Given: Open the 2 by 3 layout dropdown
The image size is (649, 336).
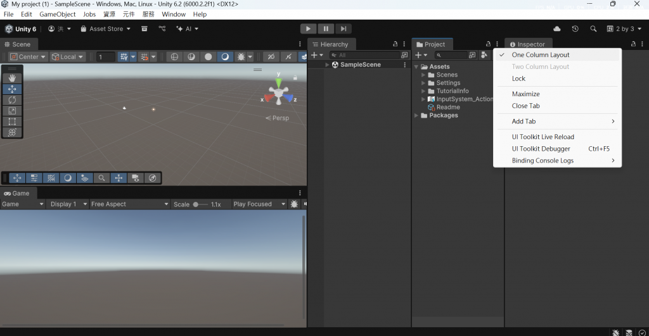Looking at the screenshot, I should click(624, 28).
